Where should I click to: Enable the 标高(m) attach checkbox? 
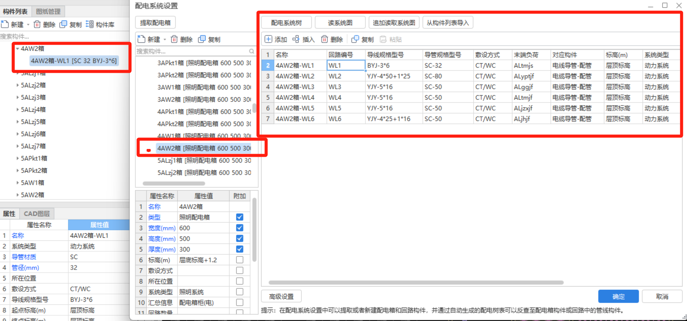(x=240, y=260)
